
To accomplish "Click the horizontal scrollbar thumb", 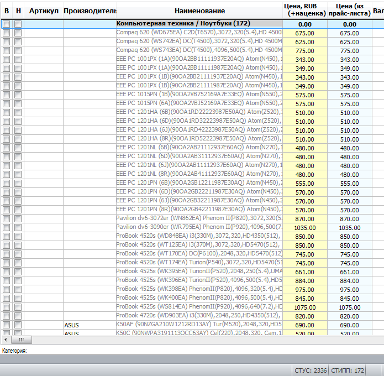I will [22, 340].
